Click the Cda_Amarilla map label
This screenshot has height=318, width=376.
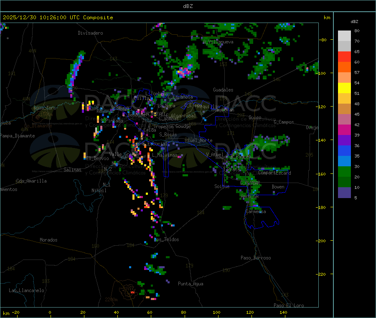(31, 181)
